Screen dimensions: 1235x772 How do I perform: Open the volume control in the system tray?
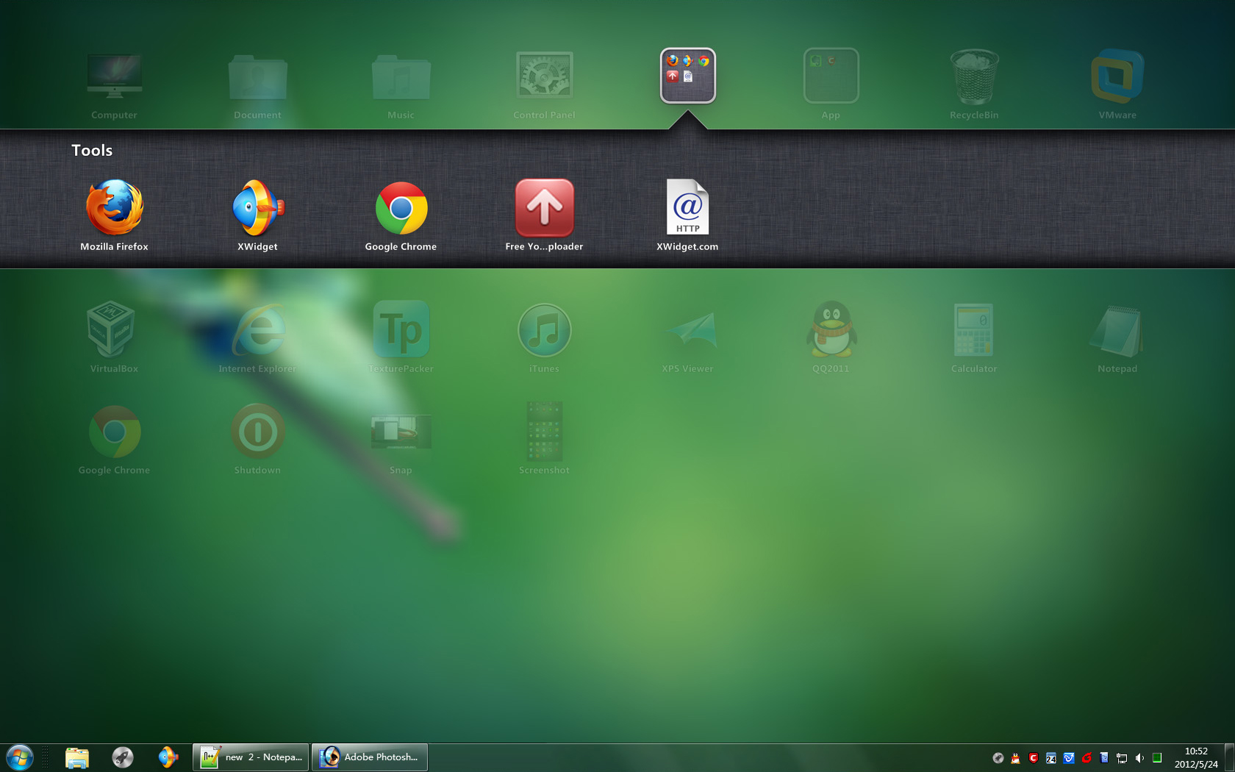[x=1140, y=757]
